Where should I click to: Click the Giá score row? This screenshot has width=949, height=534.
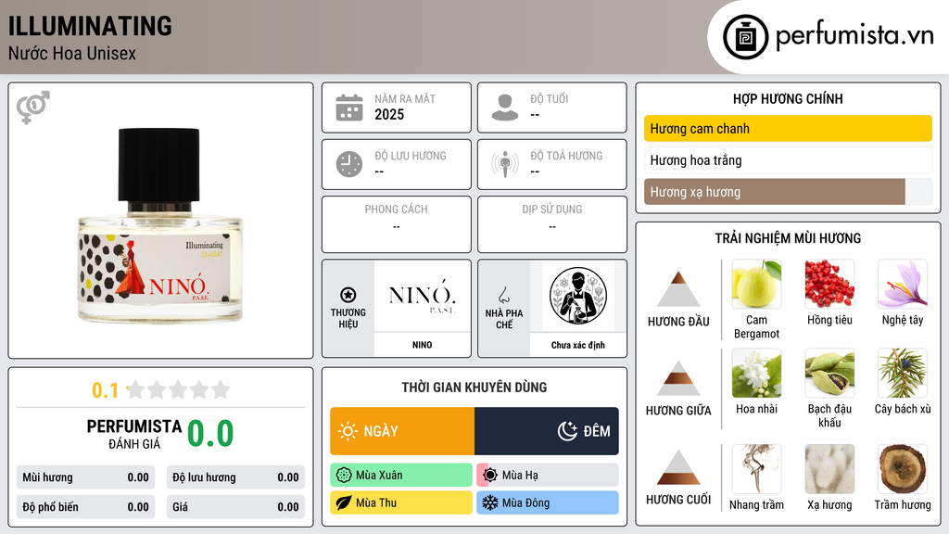point(235,507)
